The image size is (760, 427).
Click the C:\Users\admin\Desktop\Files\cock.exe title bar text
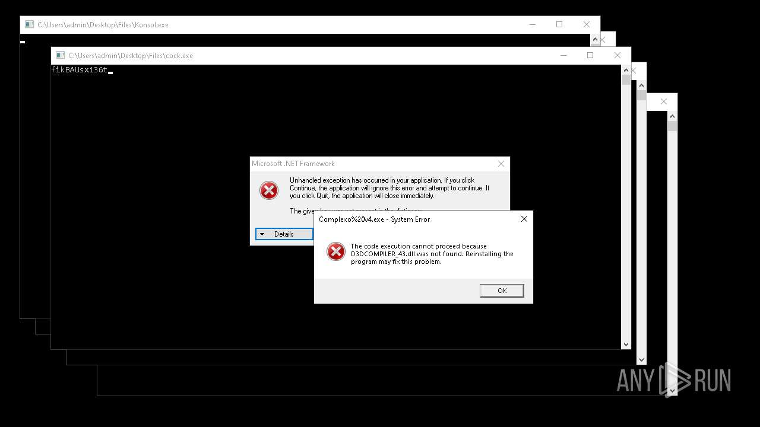(131, 56)
